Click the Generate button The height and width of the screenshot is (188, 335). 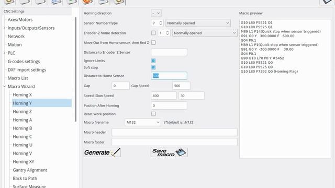click(102, 152)
